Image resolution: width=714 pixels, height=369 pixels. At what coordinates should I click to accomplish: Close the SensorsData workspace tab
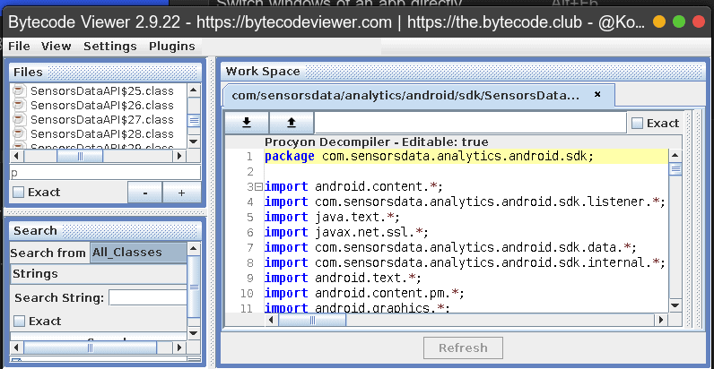click(x=598, y=95)
